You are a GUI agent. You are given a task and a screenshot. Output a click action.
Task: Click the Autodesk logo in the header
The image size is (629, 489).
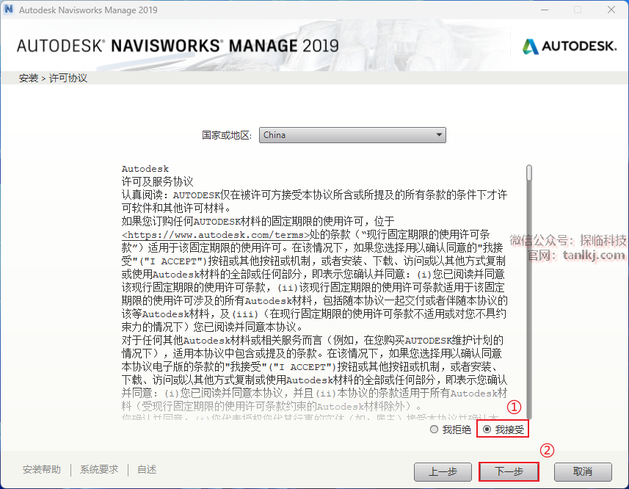(570, 46)
